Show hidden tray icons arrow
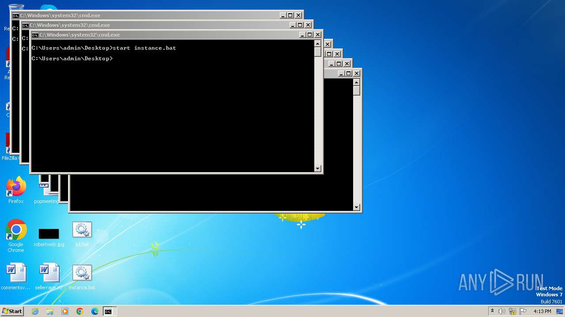The image size is (565, 317). coord(493,311)
